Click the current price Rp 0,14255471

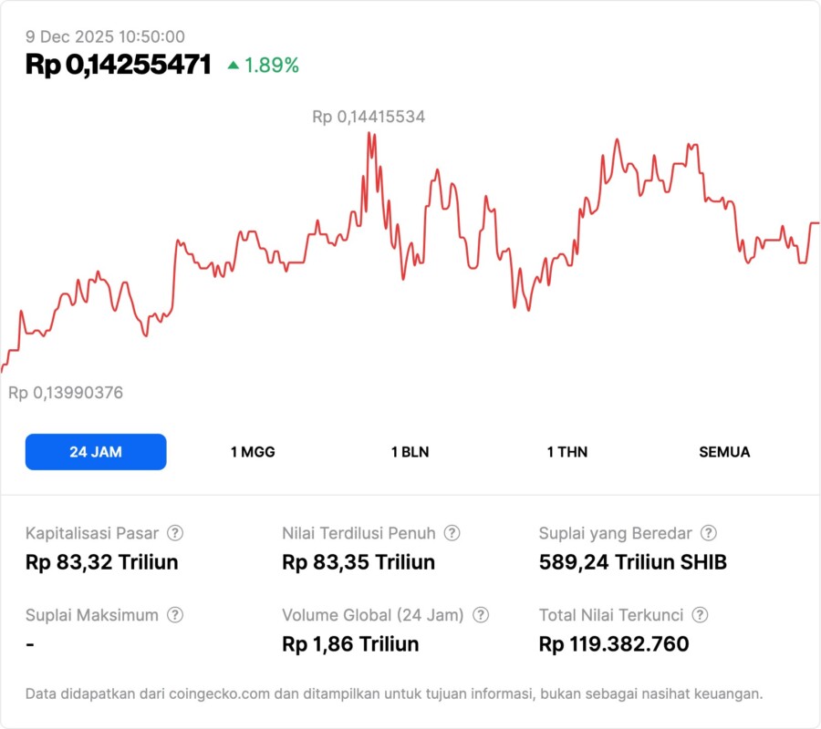tap(119, 65)
